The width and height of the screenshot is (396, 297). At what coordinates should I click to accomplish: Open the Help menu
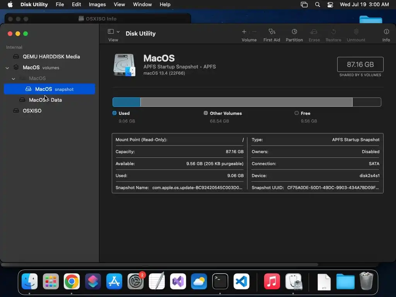click(165, 4)
